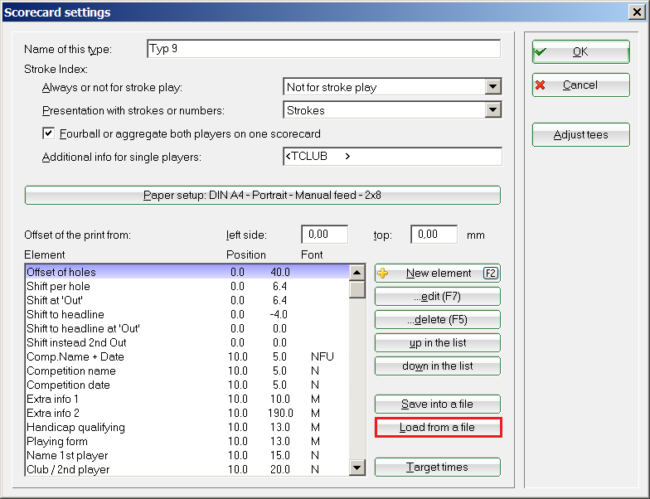Open Adjust tees settings
The image size is (650, 499).
click(x=580, y=134)
